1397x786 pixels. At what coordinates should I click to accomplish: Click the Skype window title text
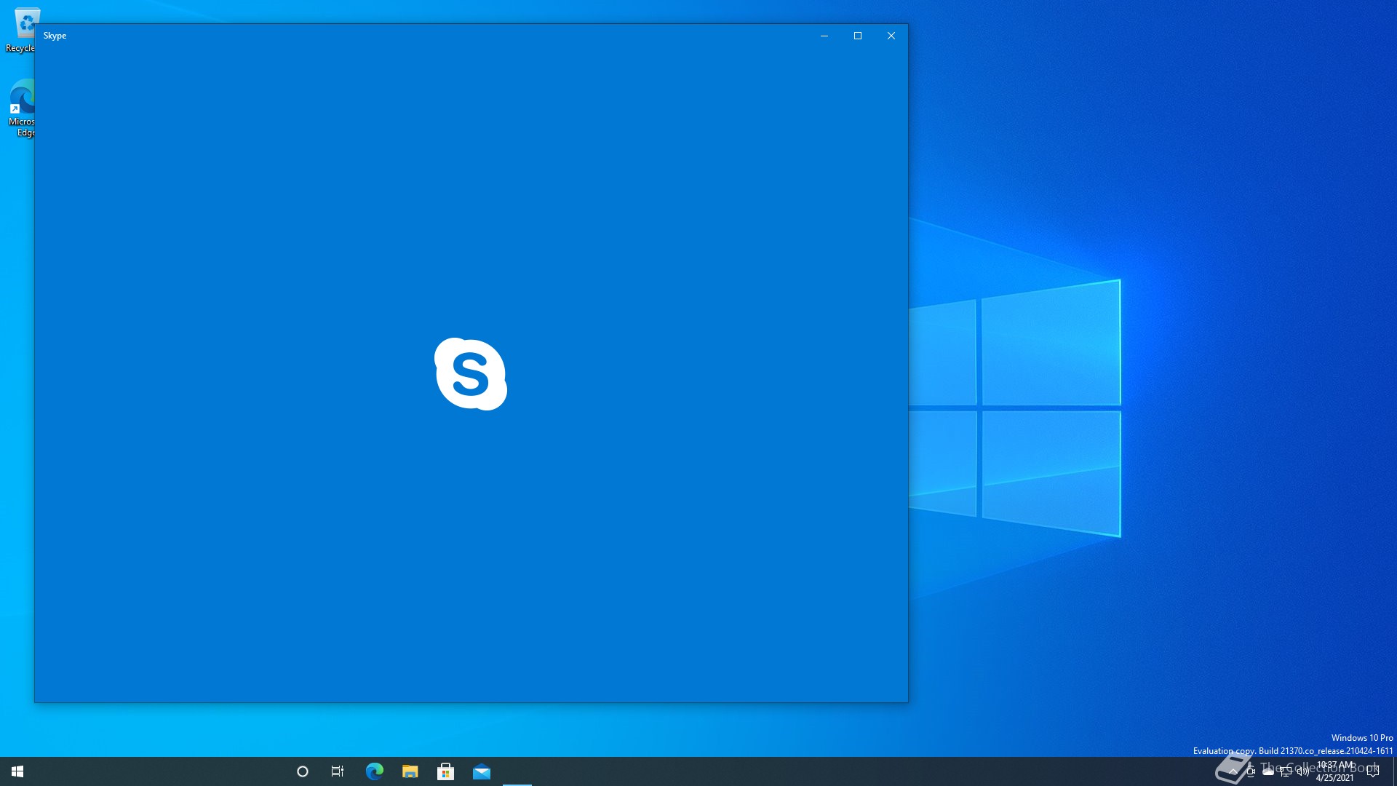click(x=55, y=36)
